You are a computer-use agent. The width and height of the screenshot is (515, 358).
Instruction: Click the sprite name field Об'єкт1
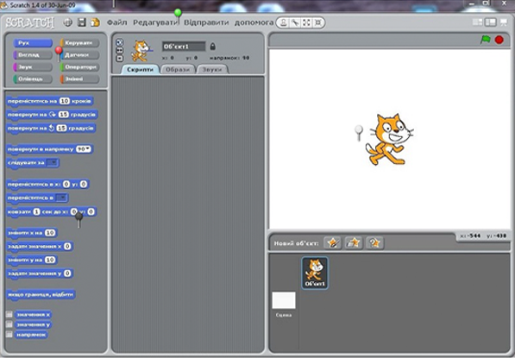coord(184,47)
